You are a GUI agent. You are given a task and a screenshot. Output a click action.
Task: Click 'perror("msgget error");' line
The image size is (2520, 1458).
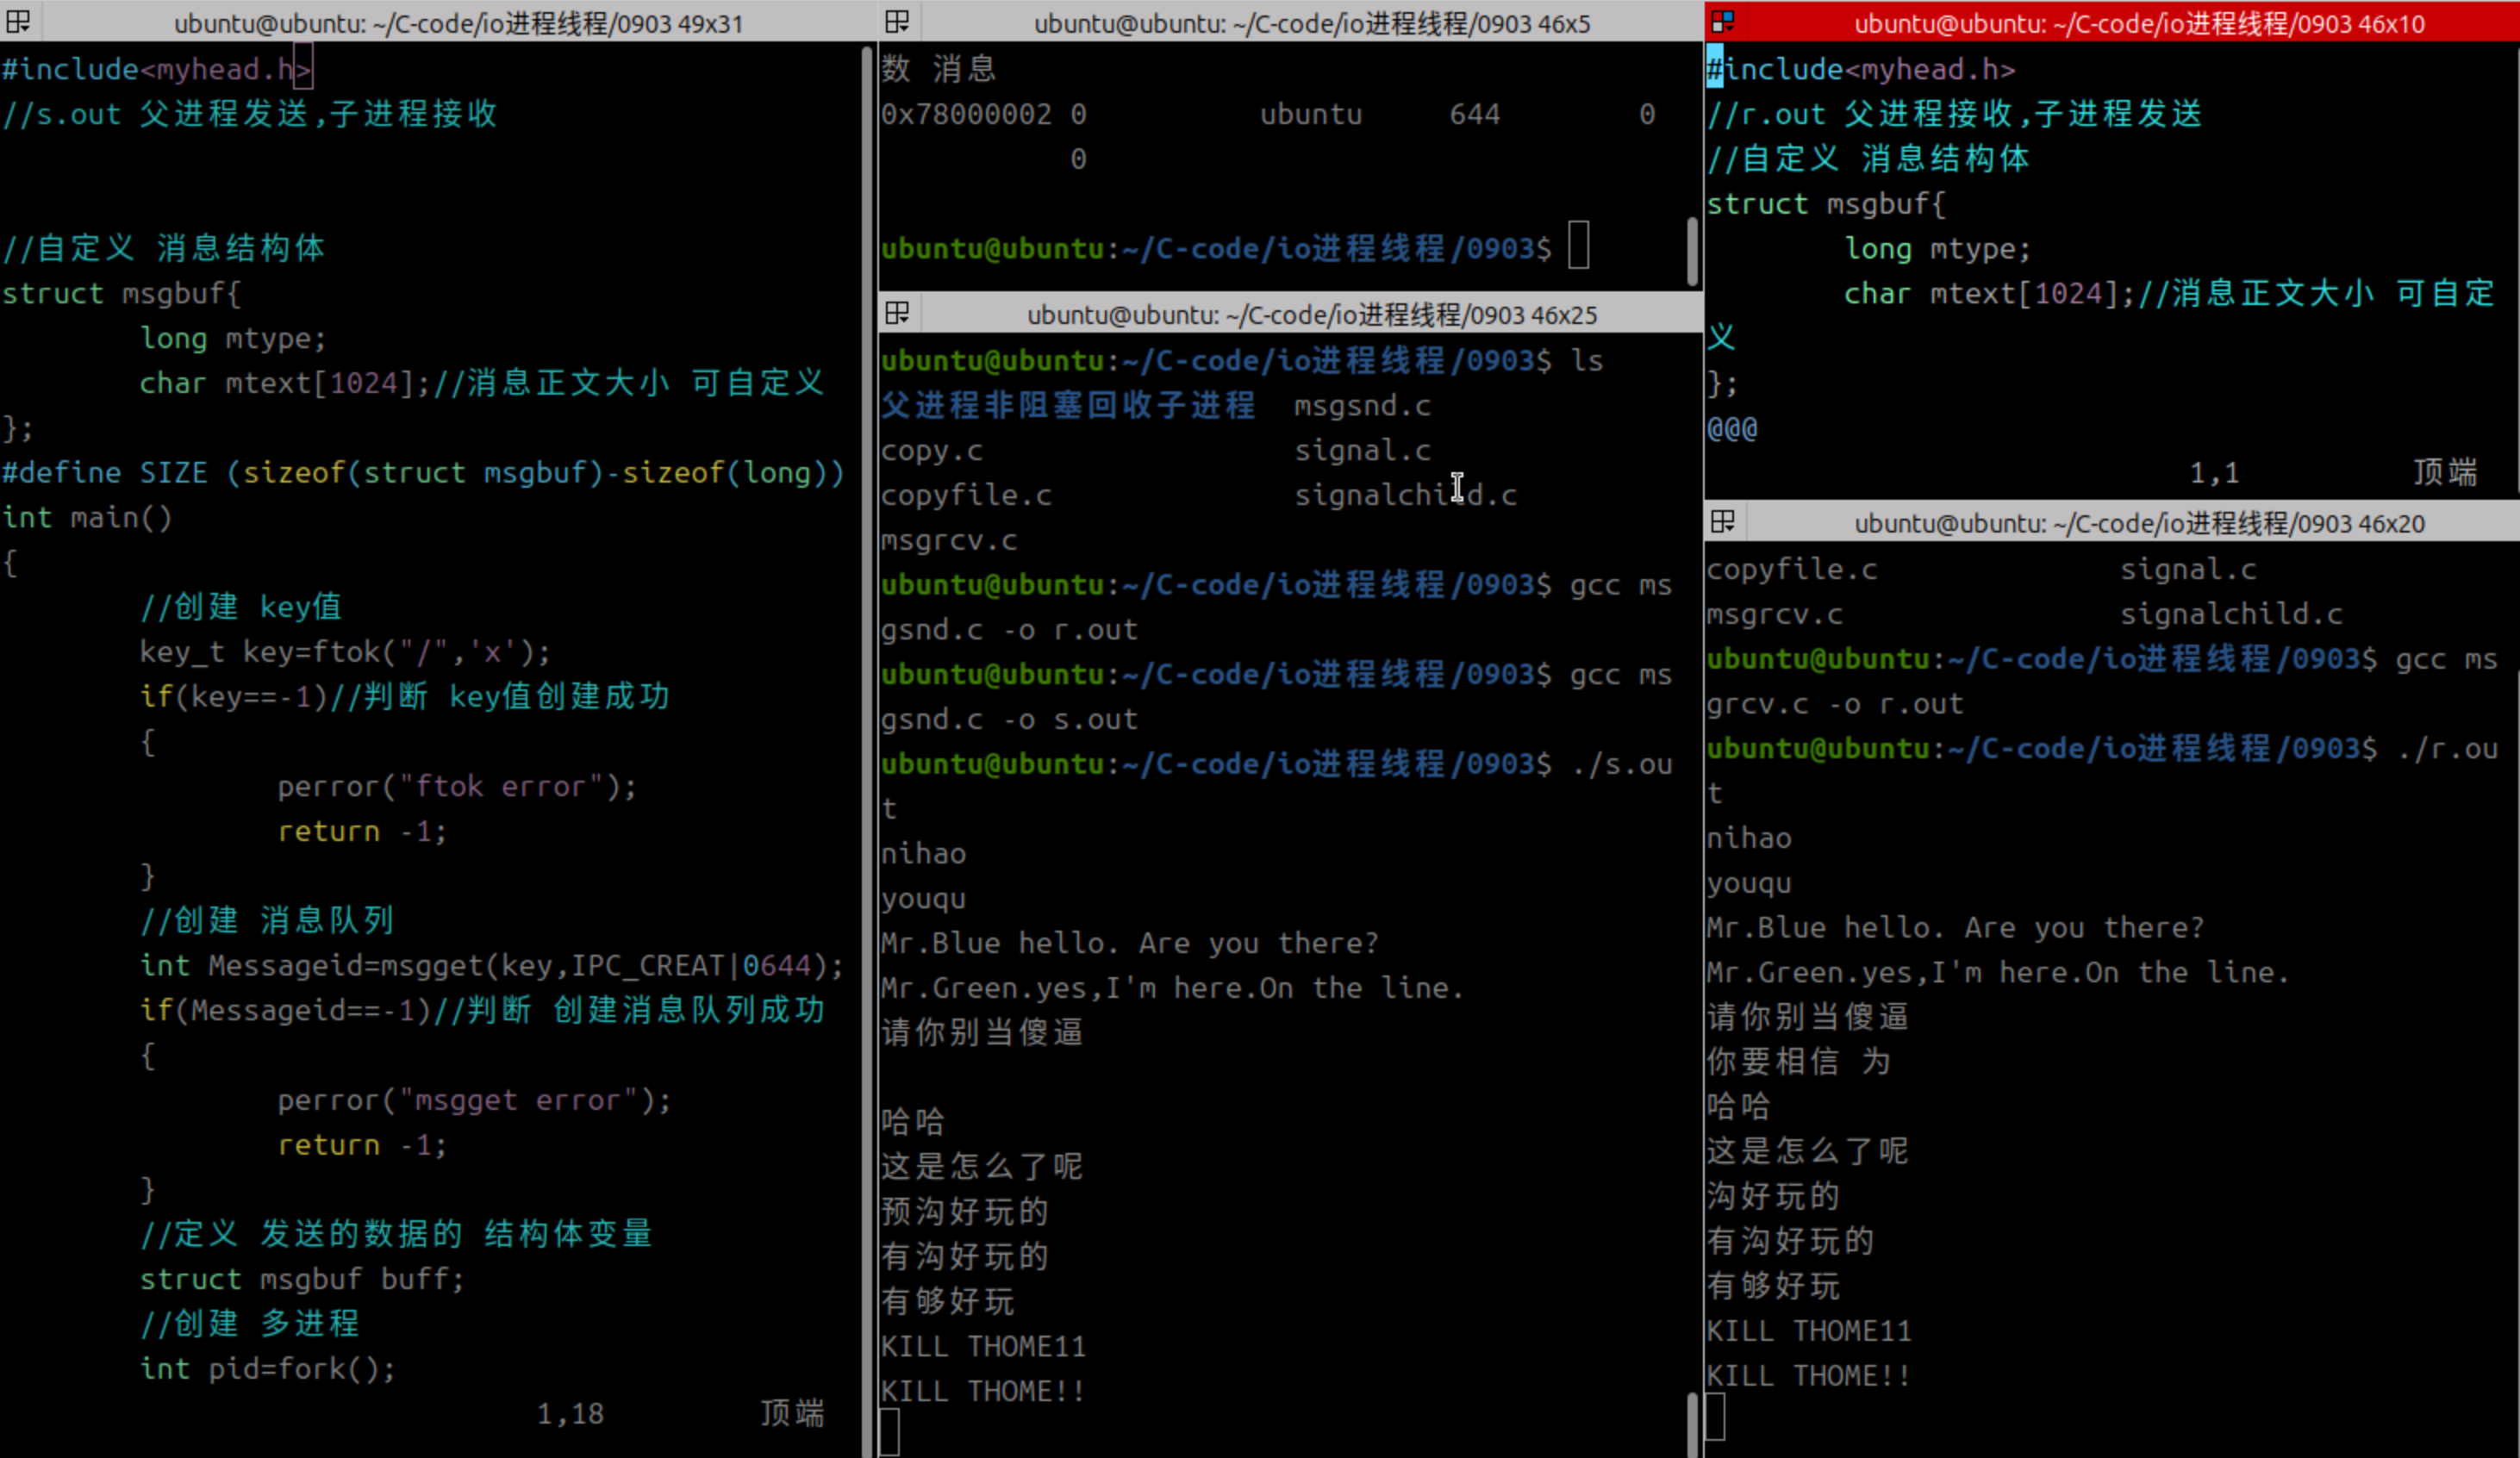(x=474, y=1100)
